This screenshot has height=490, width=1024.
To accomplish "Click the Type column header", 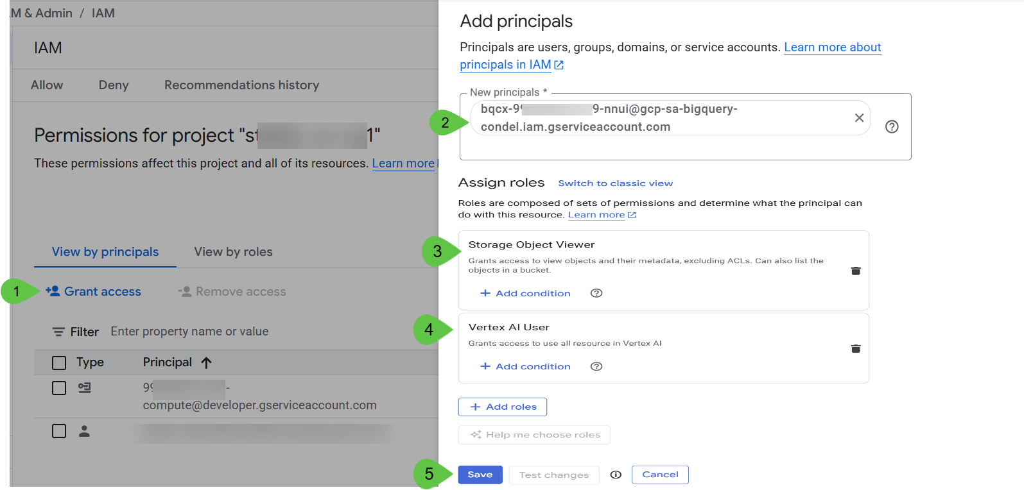I will [90, 362].
